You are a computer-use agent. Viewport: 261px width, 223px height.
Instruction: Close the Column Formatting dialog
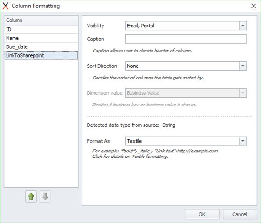pos(254,6)
